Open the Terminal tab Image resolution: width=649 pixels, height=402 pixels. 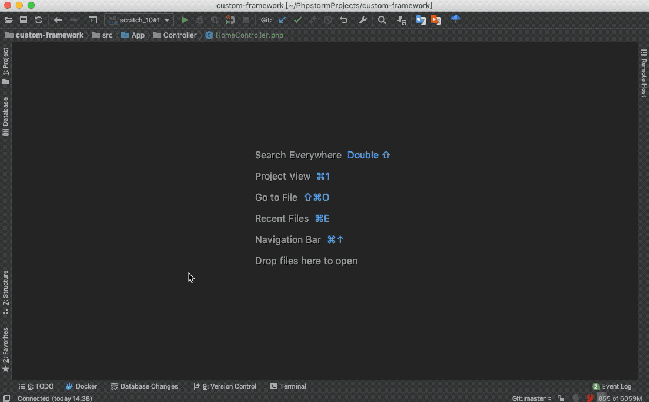click(x=288, y=386)
